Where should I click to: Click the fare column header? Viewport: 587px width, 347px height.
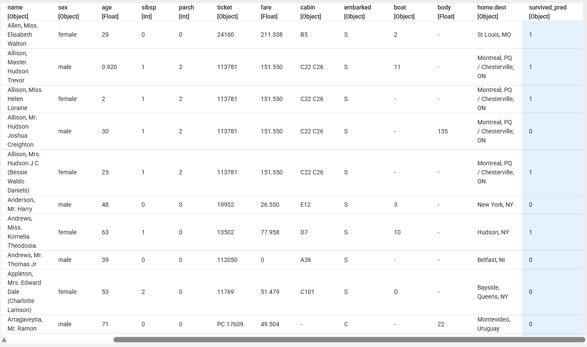tap(269, 12)
